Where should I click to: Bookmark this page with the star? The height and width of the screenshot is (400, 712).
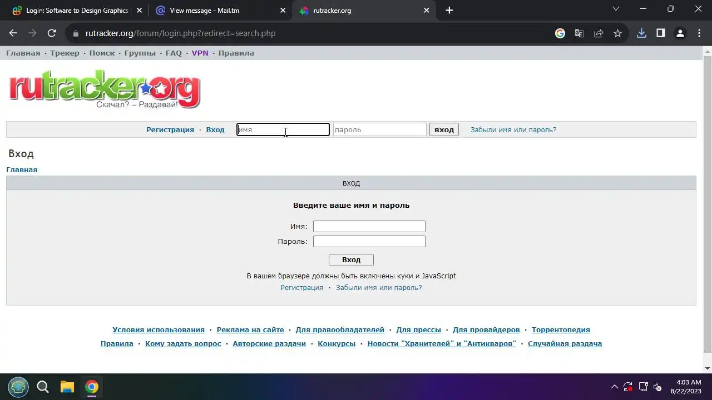[617, 33]
